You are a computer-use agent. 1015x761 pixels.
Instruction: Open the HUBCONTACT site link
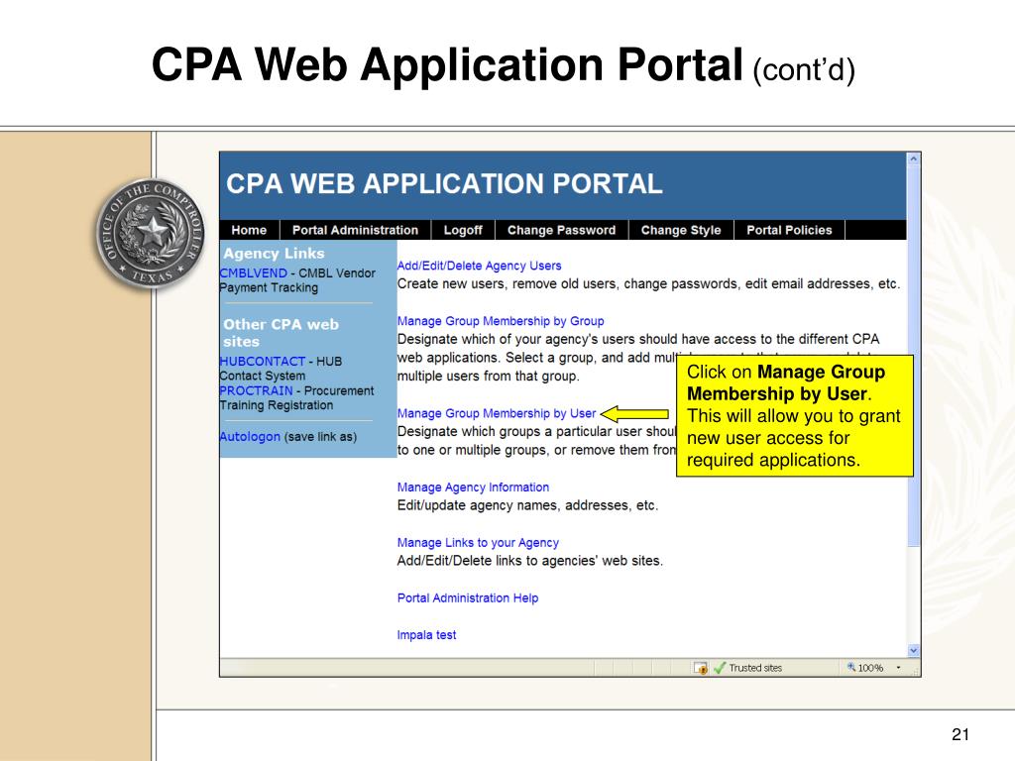(262, 361)
